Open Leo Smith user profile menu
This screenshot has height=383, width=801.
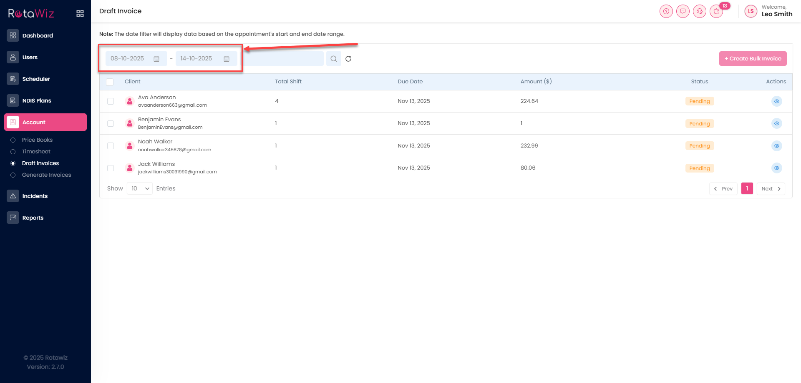[768, 11]
